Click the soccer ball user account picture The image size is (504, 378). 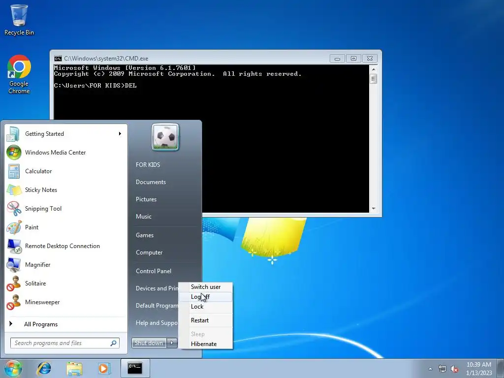click(x=165, y=137)
